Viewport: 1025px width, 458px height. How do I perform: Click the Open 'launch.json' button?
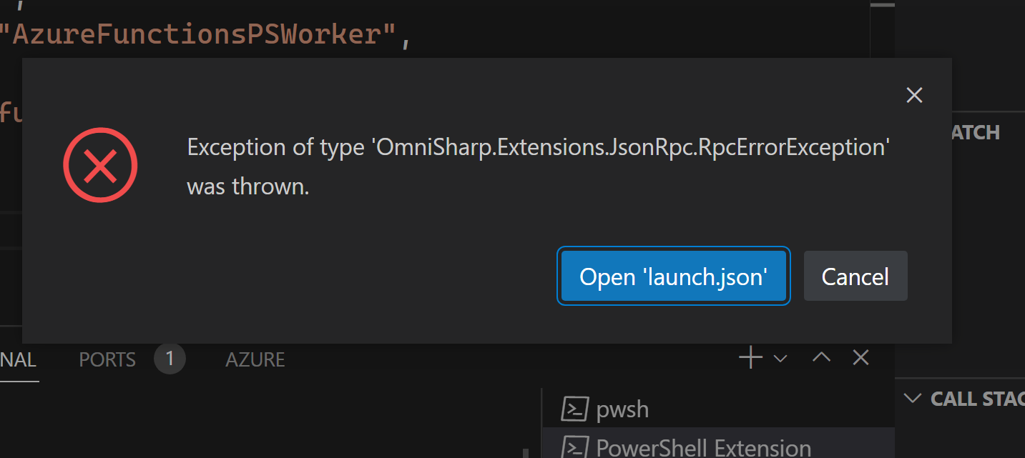pos(673,276)
